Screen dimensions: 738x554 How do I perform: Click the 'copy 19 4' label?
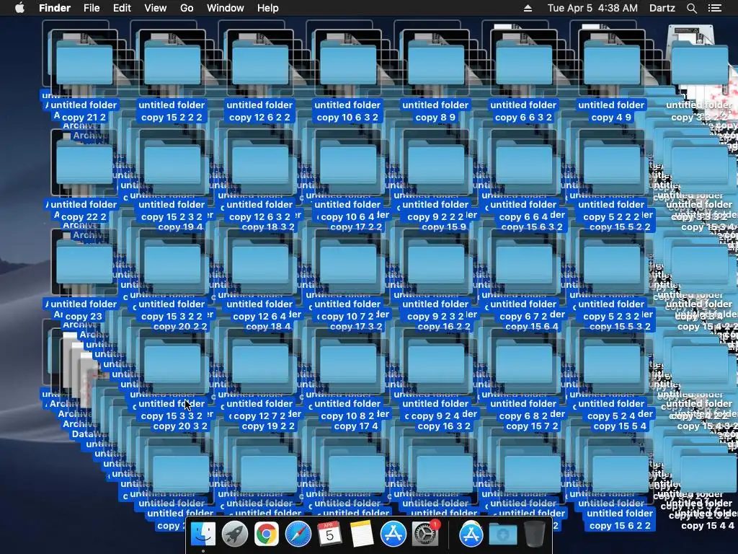coord(180,227)
